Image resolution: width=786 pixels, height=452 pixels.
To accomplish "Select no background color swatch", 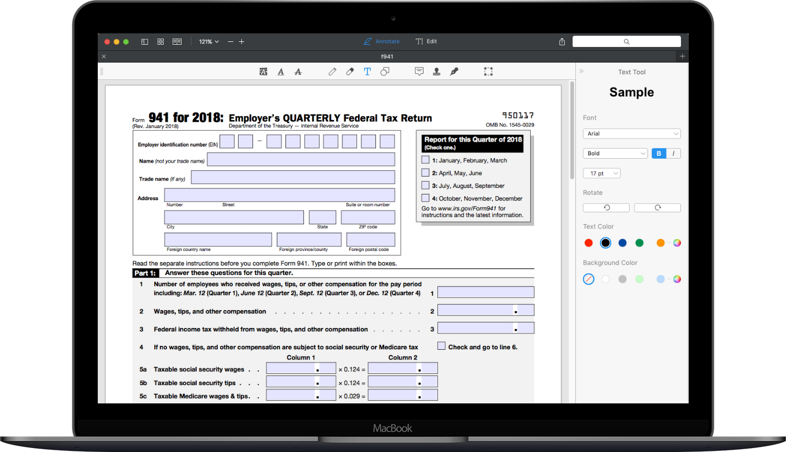I will 588,279.
